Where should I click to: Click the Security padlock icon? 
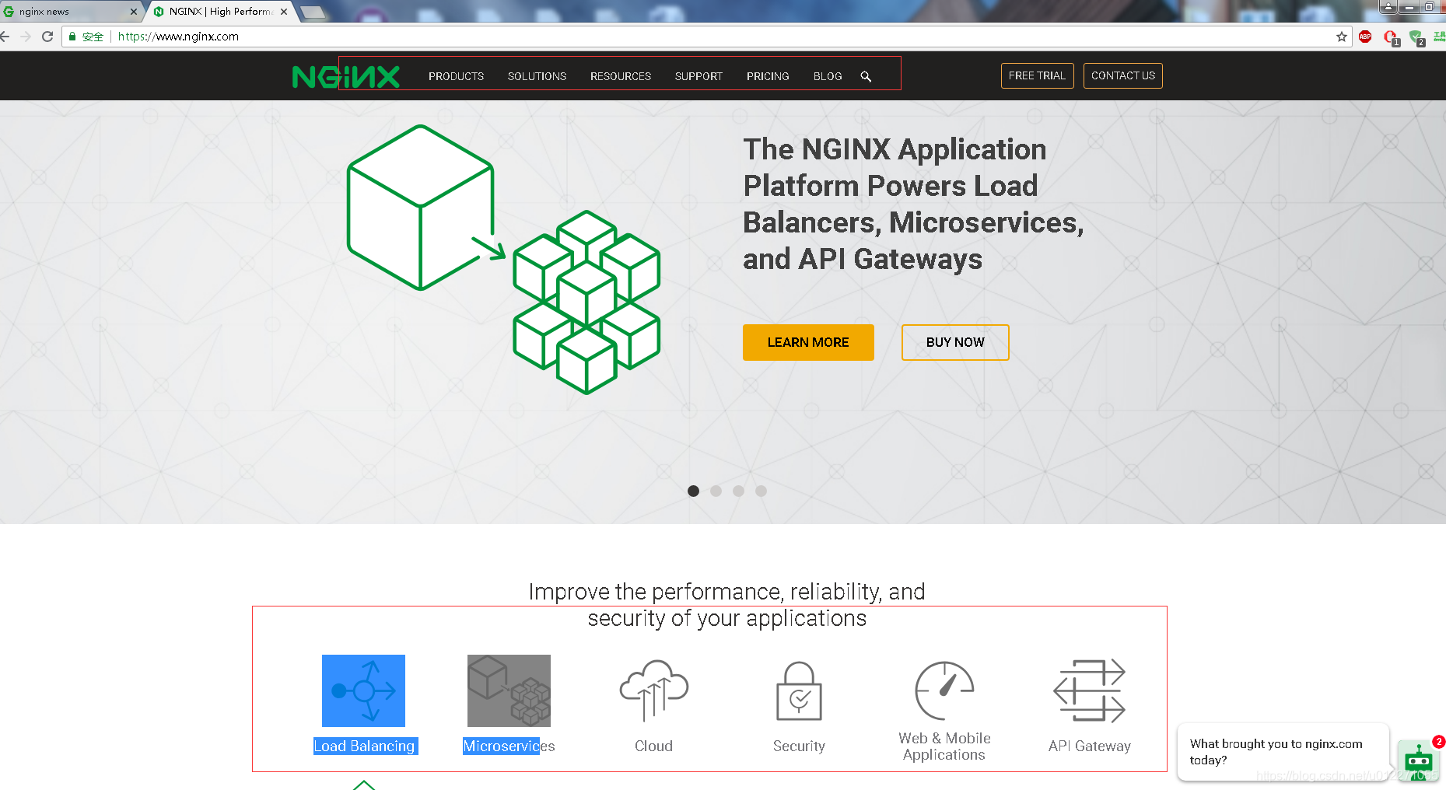pos(799,690)
